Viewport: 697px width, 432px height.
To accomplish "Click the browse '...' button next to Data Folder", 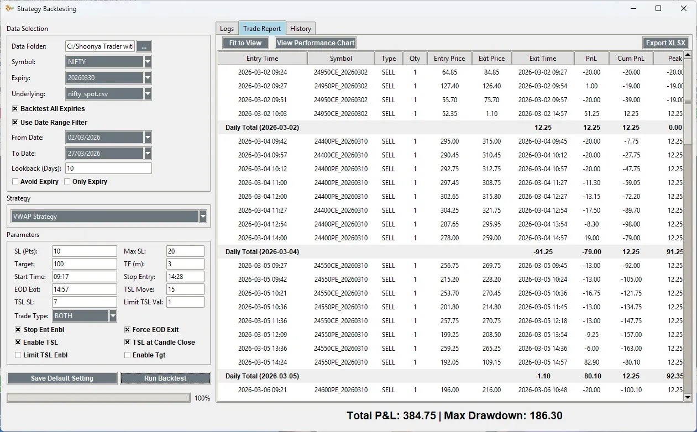I will pyautogui.click(x=144, y=46).
